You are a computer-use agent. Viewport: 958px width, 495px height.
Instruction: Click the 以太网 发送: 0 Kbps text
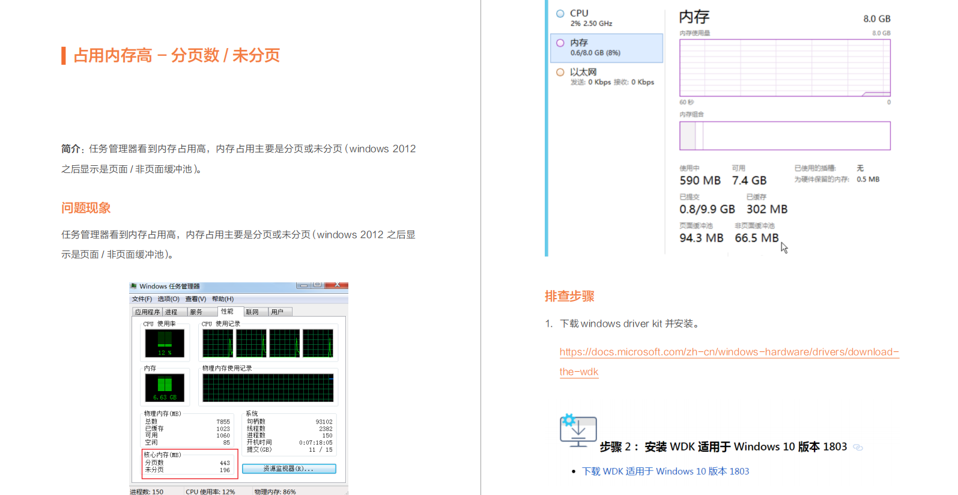pyautogui.click(x=590, y=82)
